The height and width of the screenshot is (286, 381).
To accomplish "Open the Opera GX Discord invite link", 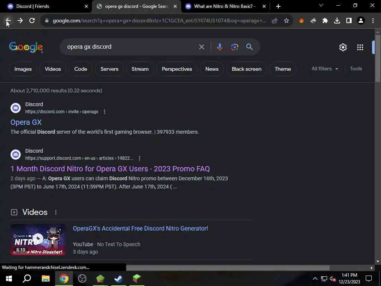I will [26, 122].
